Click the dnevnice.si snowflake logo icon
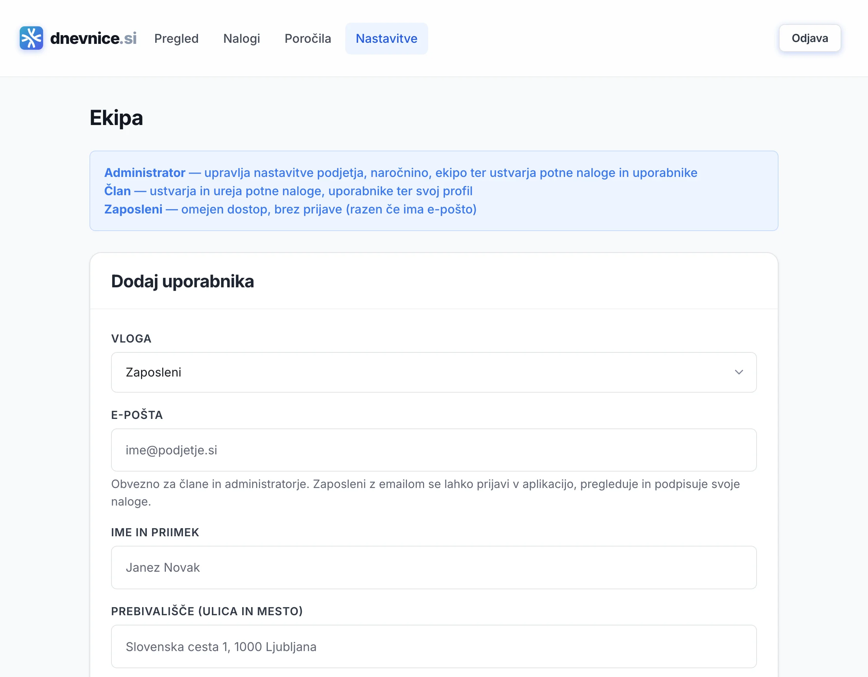 coord(31,38)
